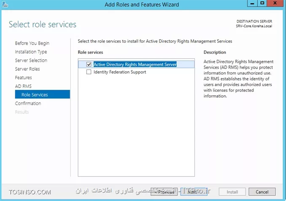Go to the Confirmation step
Image resolution: width=286 pixels, height=201 pixels.
click(28, 103)
